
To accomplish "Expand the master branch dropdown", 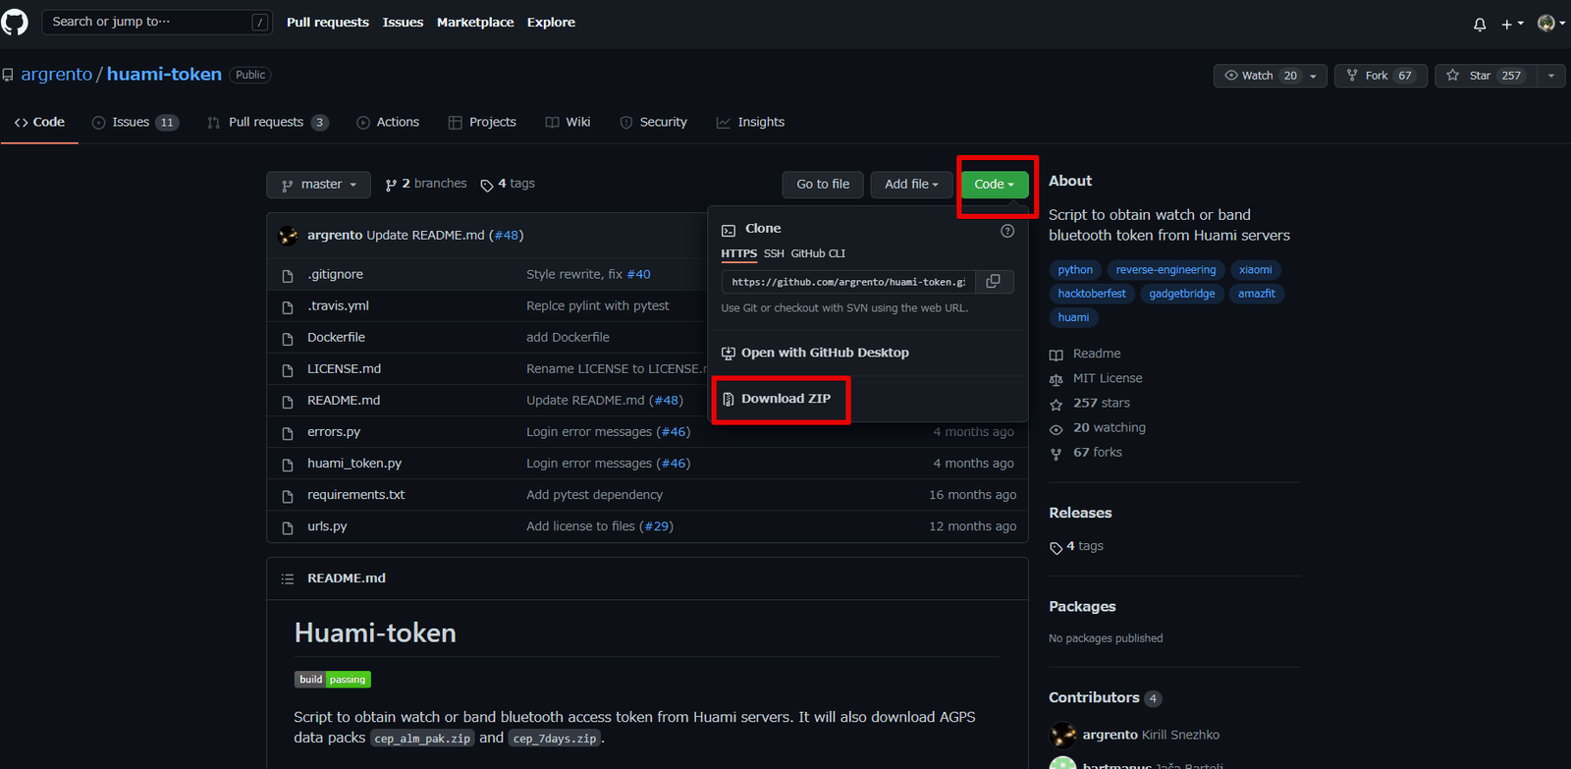I will pyautogui.click(x=318, y=185).
